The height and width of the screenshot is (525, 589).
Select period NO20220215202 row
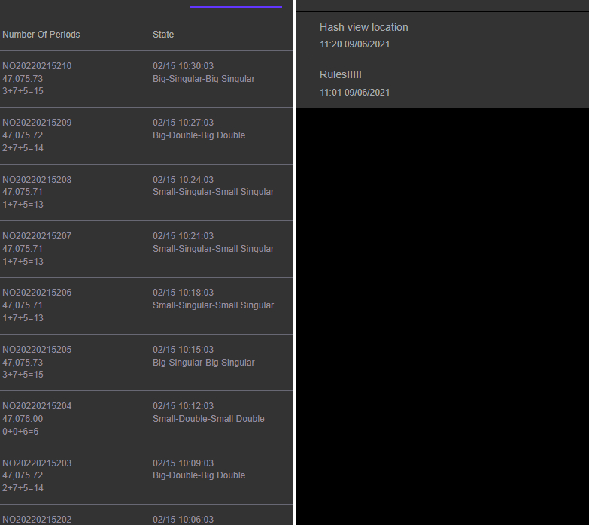pyautogui.click(x=146, y=515)
